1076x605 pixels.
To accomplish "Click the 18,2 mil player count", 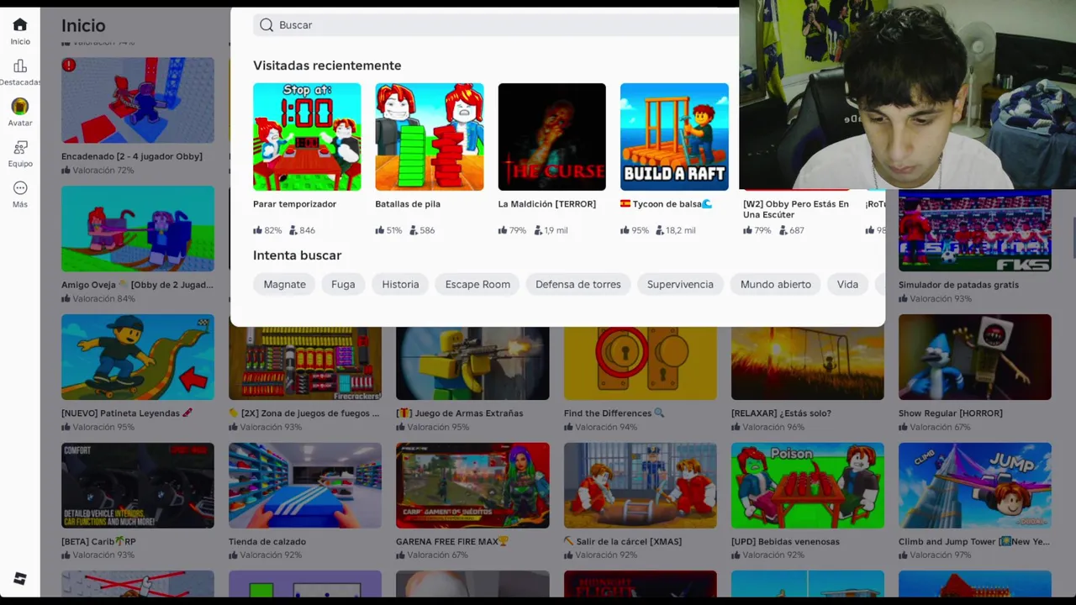I will coord(676,230).
